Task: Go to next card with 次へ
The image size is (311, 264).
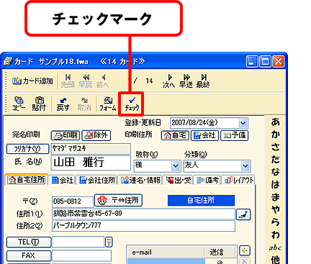Action: (168, 81)
